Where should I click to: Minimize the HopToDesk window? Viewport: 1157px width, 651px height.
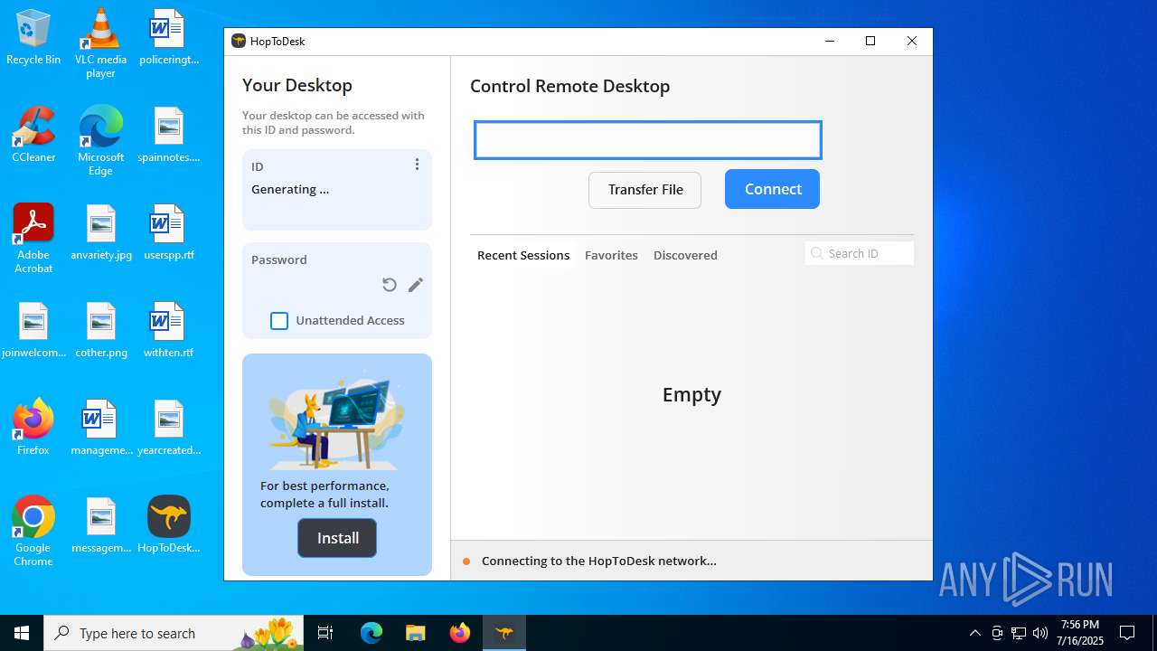click(830, 41)
